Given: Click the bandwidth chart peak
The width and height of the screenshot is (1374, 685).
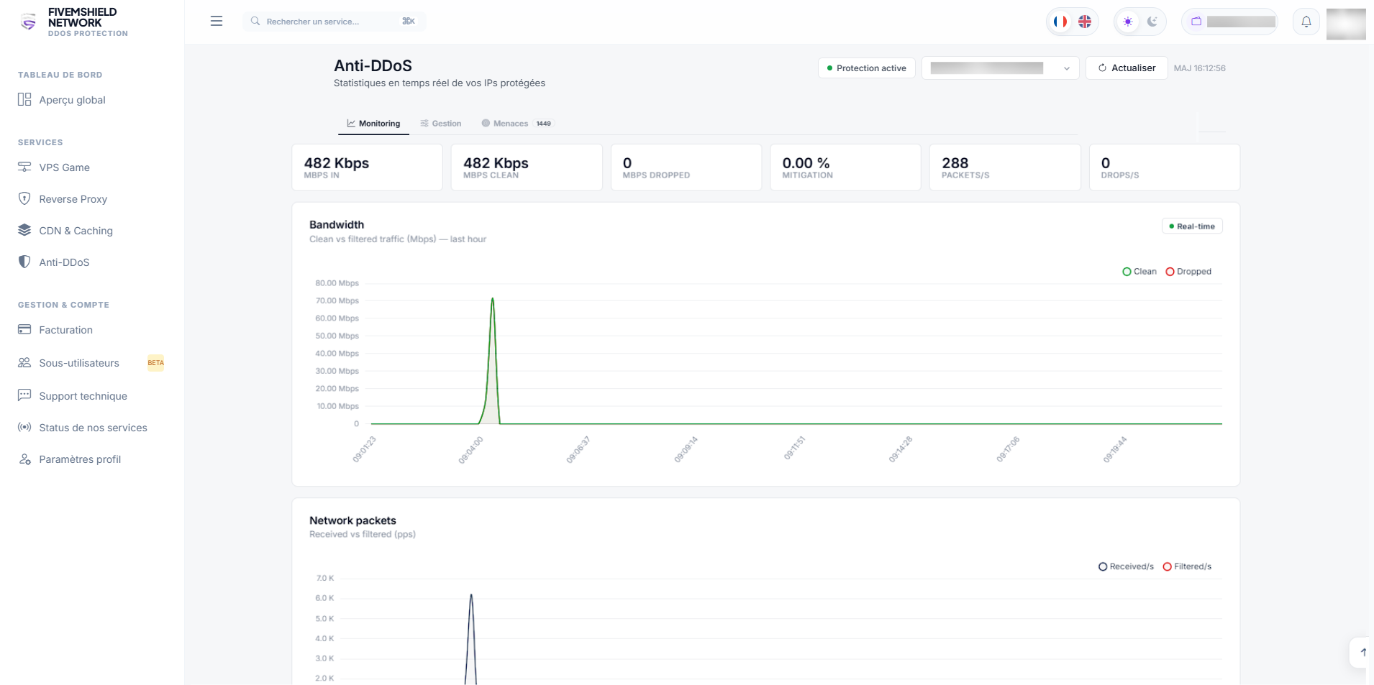Looking at the screenshot, I should point(493,298).
